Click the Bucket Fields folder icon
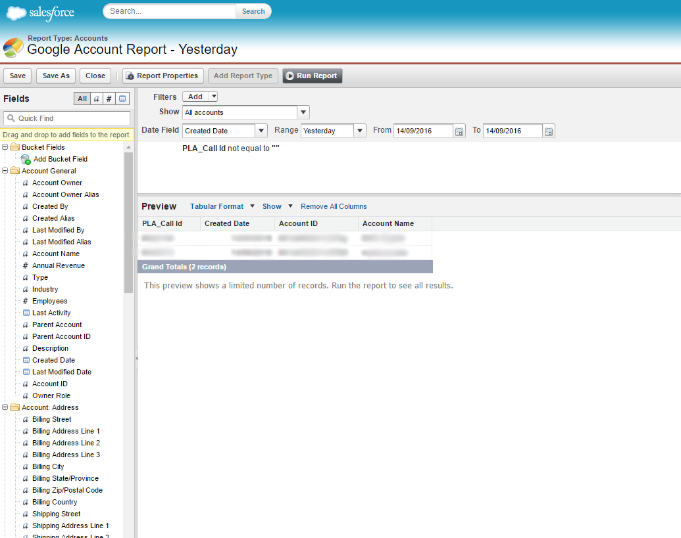This screenshot has height=538, width=681. tap(14, 147)
